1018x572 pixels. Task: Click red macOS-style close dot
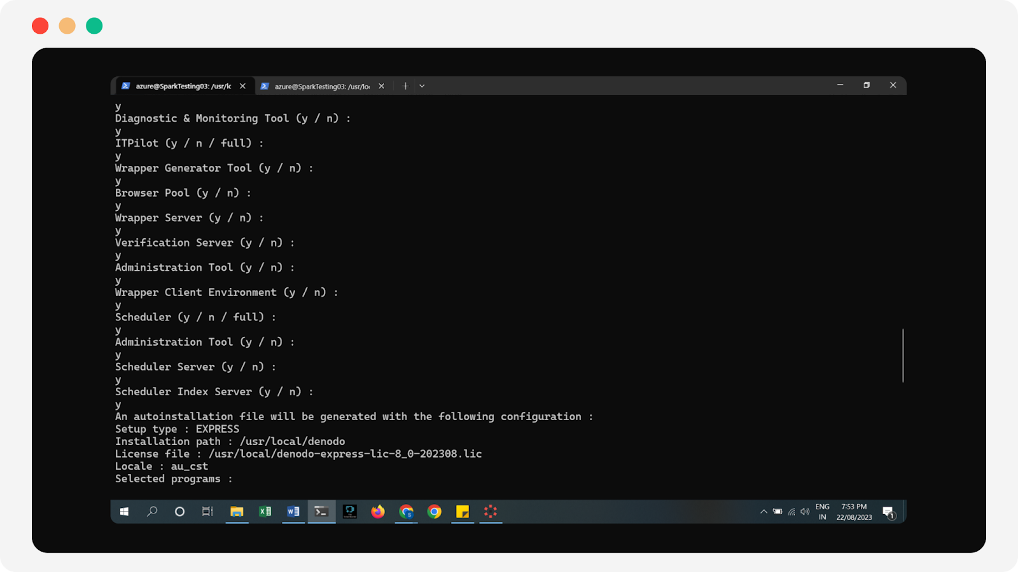tap(40, 25)
